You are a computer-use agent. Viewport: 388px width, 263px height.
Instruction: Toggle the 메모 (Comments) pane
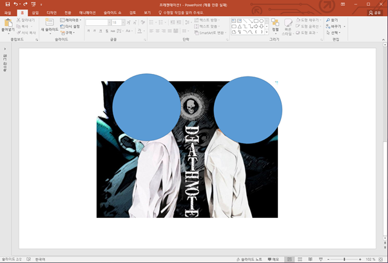coord(273,259)
